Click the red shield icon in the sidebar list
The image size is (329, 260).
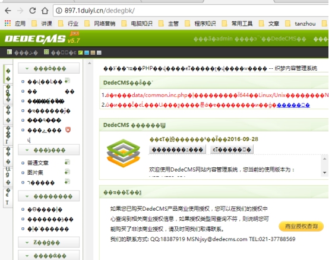[x=68, y=130]
